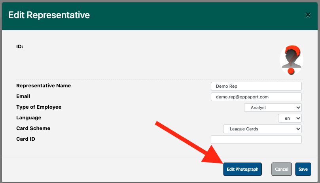Click the Language label text

28,118
